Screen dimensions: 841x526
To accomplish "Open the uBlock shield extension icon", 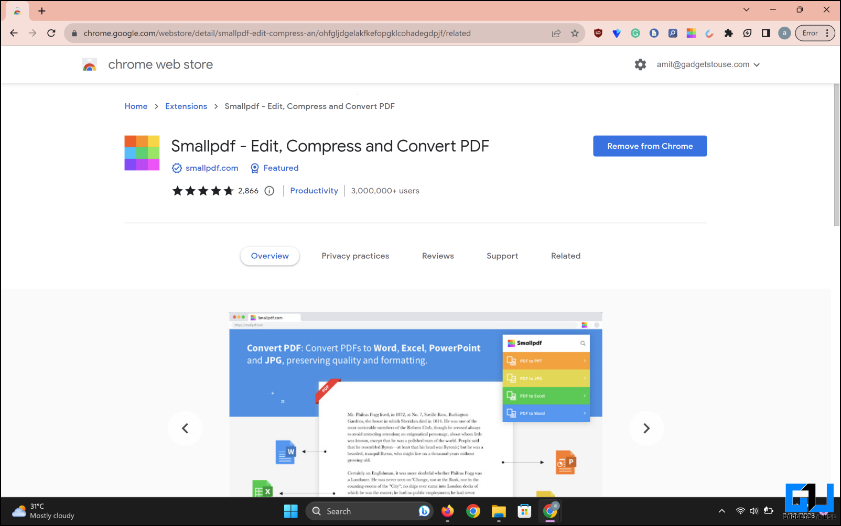I will click(598, 33).
